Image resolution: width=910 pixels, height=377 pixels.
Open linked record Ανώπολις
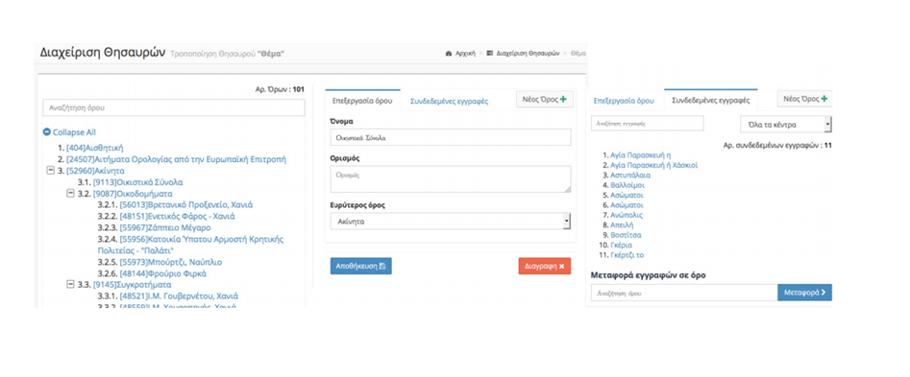coord(627,215)
